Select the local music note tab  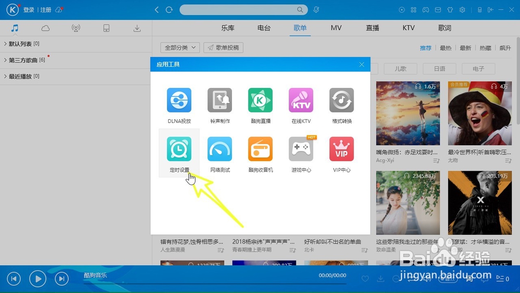click(x=15, y=28)
